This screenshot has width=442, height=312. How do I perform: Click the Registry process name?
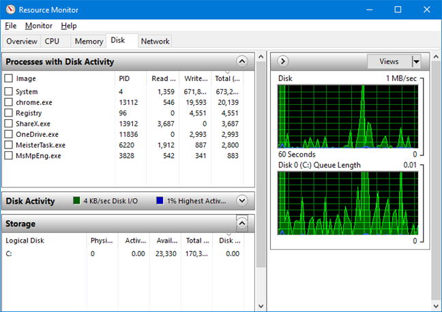(x=29, y=113)
